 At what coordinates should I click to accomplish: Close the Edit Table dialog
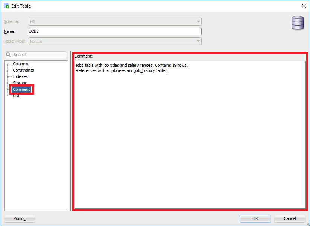[x=304, y=6]
